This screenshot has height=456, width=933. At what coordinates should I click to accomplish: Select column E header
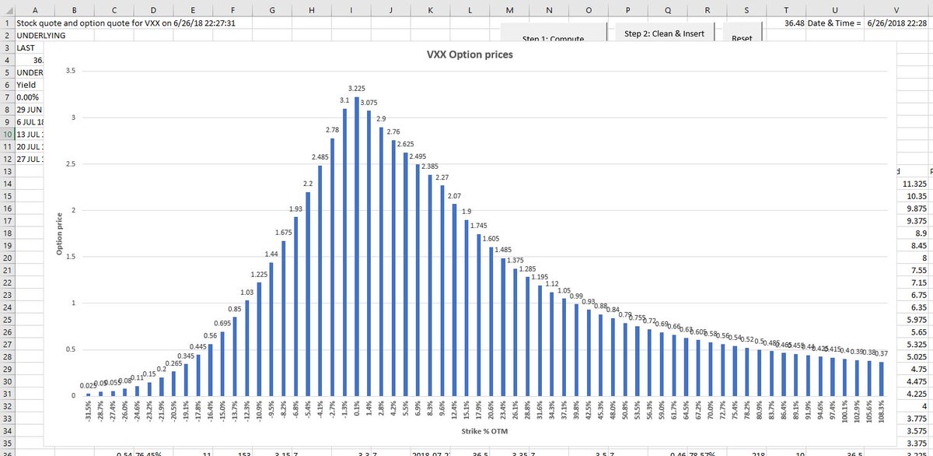[x=193, y=9]
